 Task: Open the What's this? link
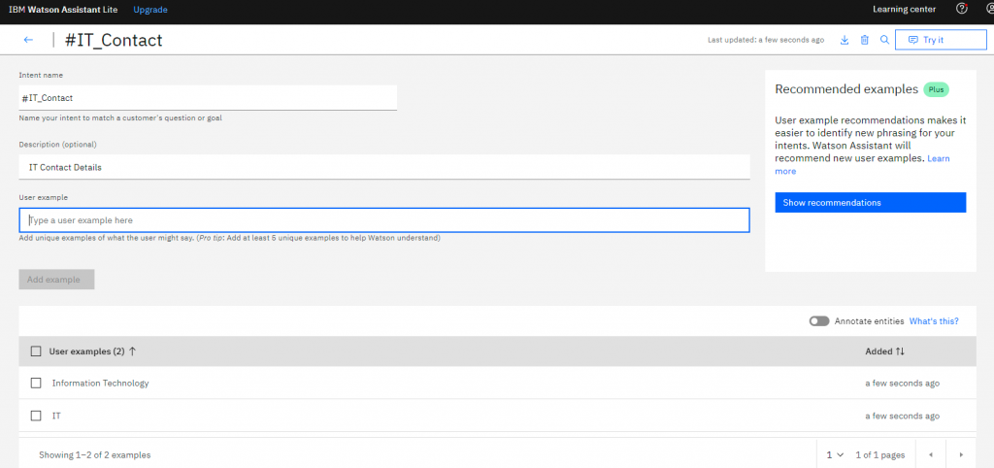934,321
